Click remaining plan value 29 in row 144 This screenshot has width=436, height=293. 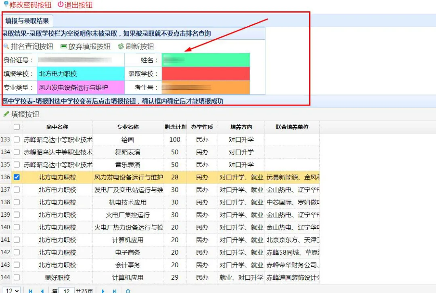coord(175,277)
